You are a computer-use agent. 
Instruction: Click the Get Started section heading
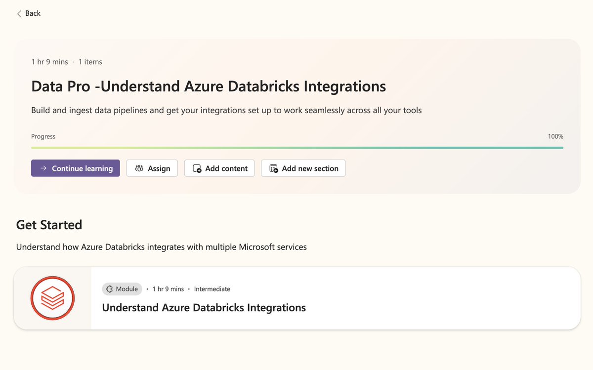[49, 225]
